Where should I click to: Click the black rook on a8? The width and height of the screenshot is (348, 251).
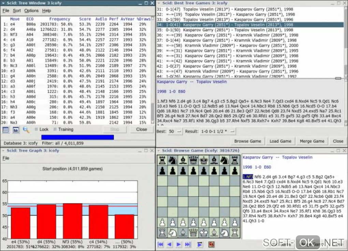pyautogui.click(x=162, y=160)
